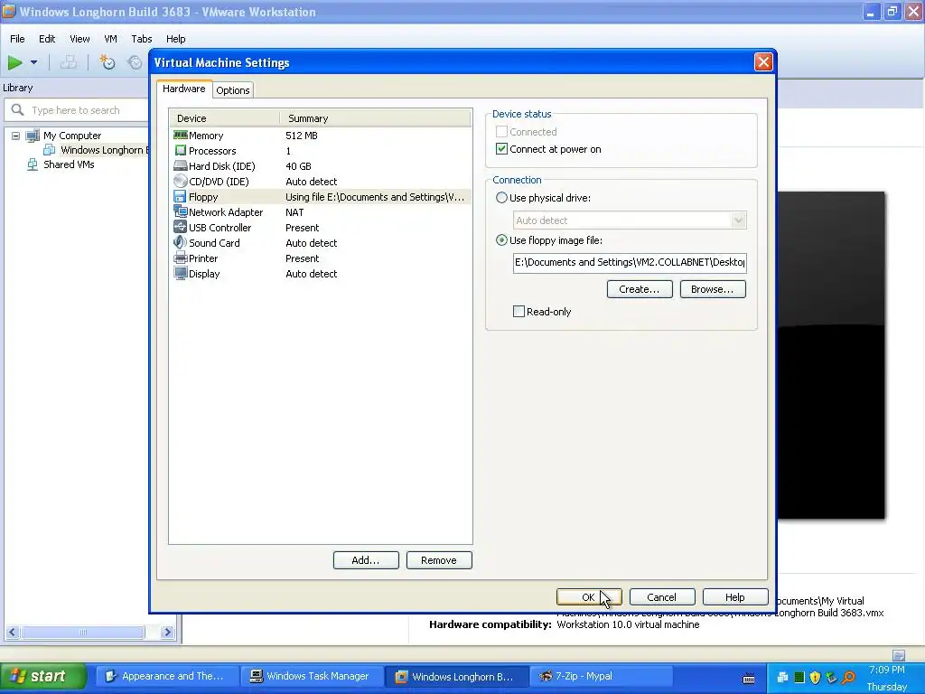This screenshot has width=925, height=694.
Task: Click the revert snapshot toolbar icon
Action: coord(135,62)
